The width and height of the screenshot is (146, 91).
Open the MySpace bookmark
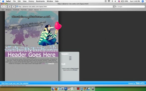(9, 10)
